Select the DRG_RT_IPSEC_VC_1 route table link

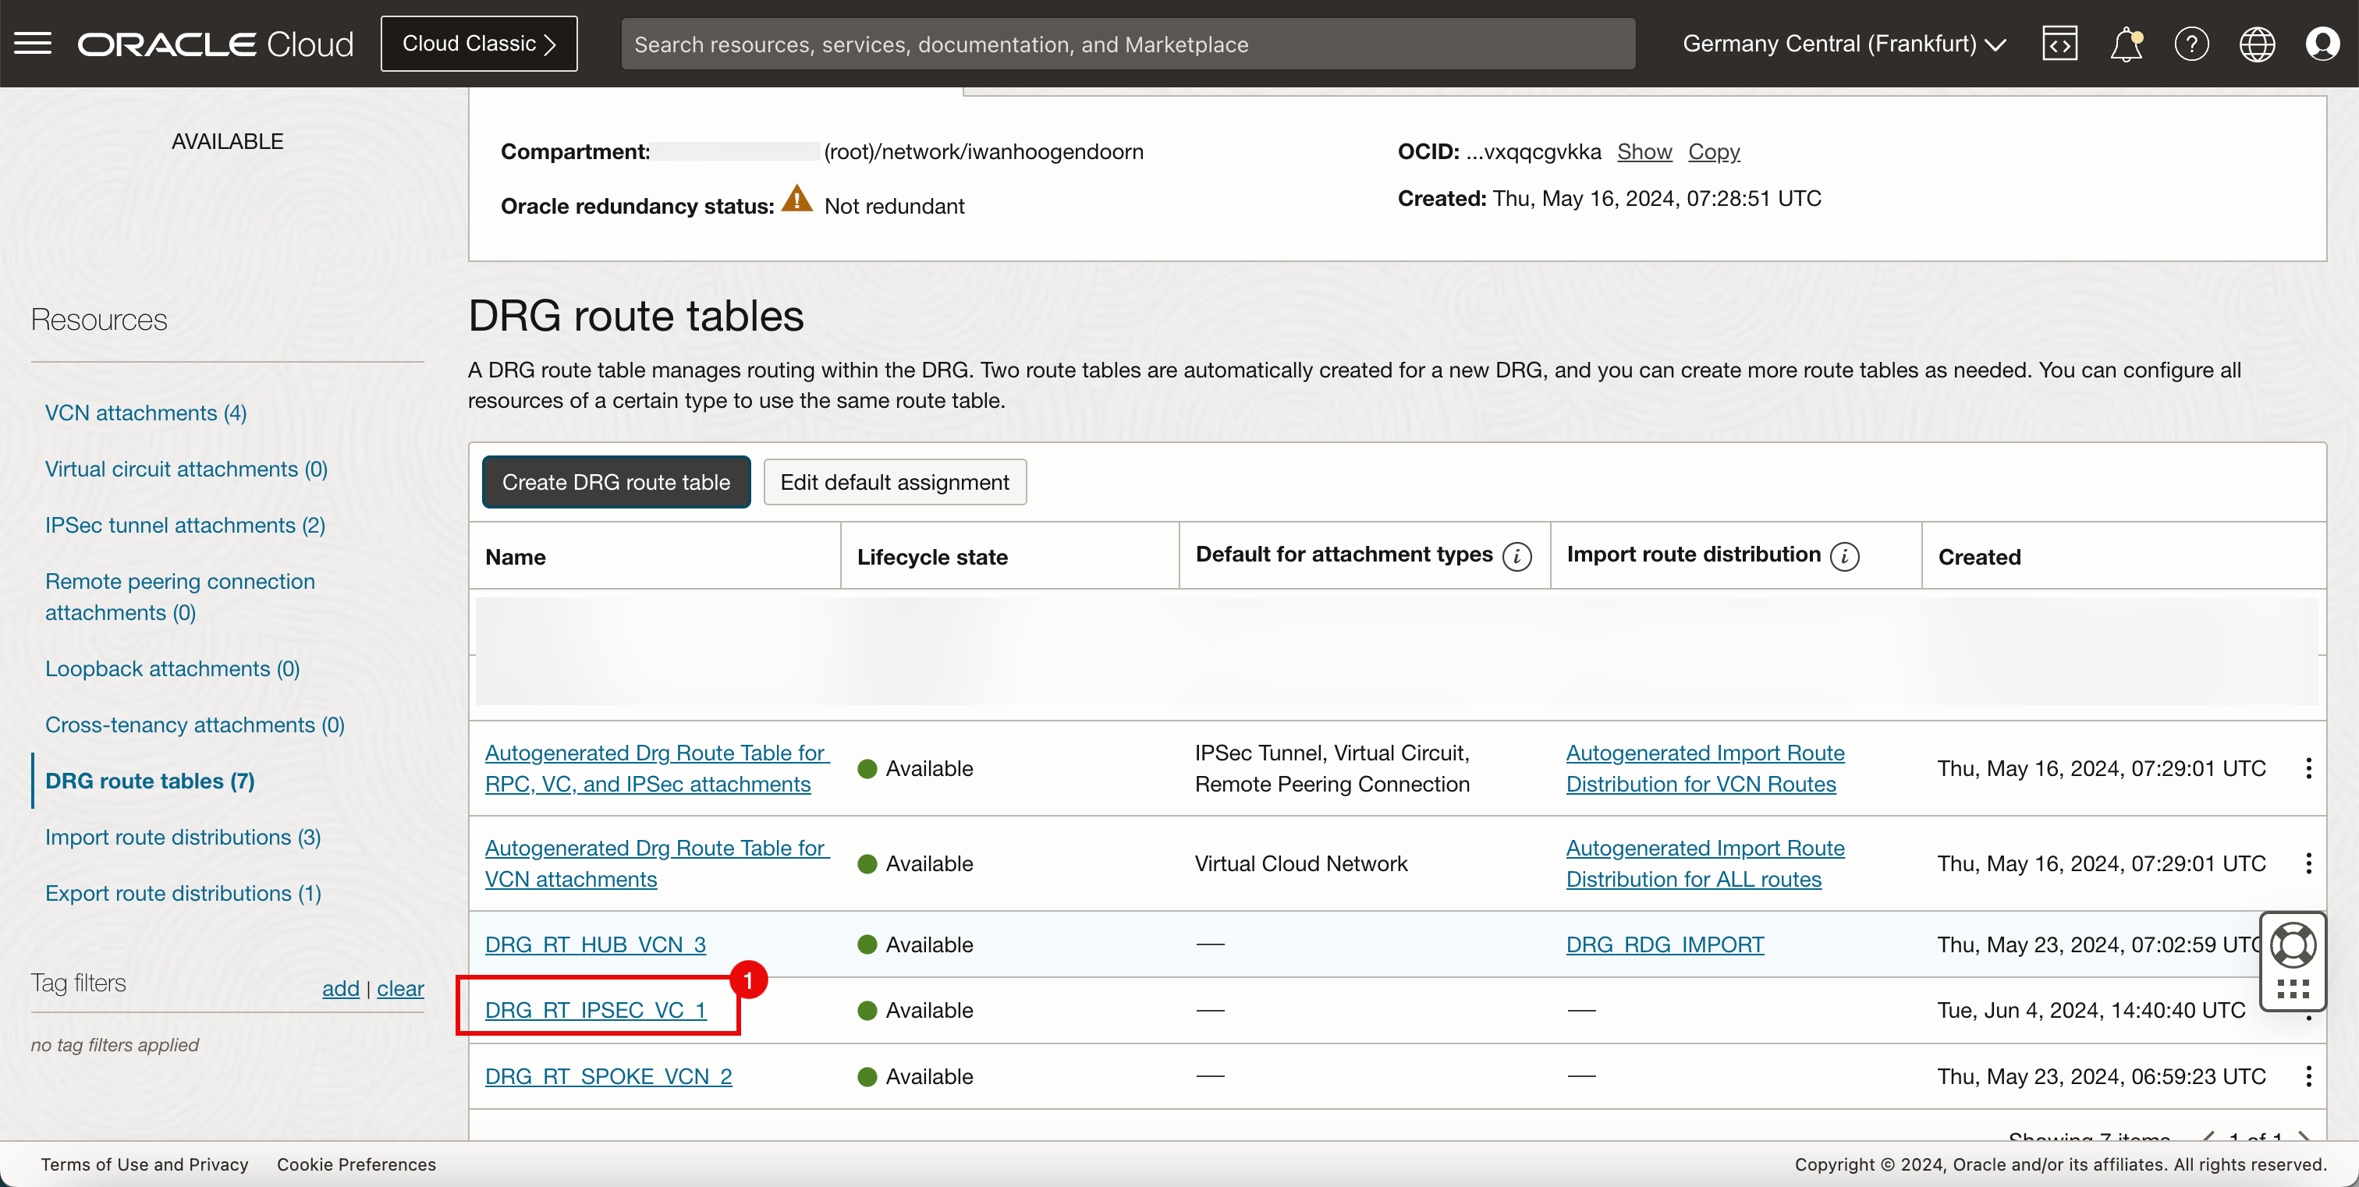[597, 1010]
